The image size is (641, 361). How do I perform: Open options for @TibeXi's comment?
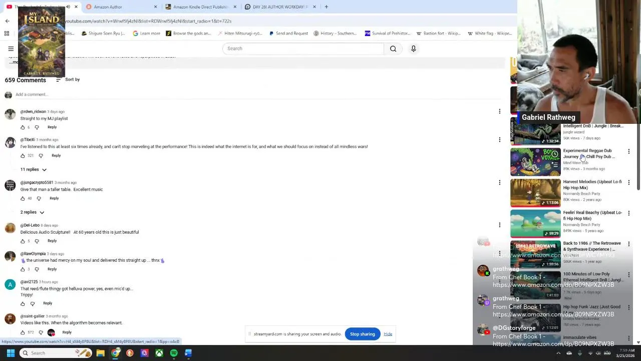(499, 139)
